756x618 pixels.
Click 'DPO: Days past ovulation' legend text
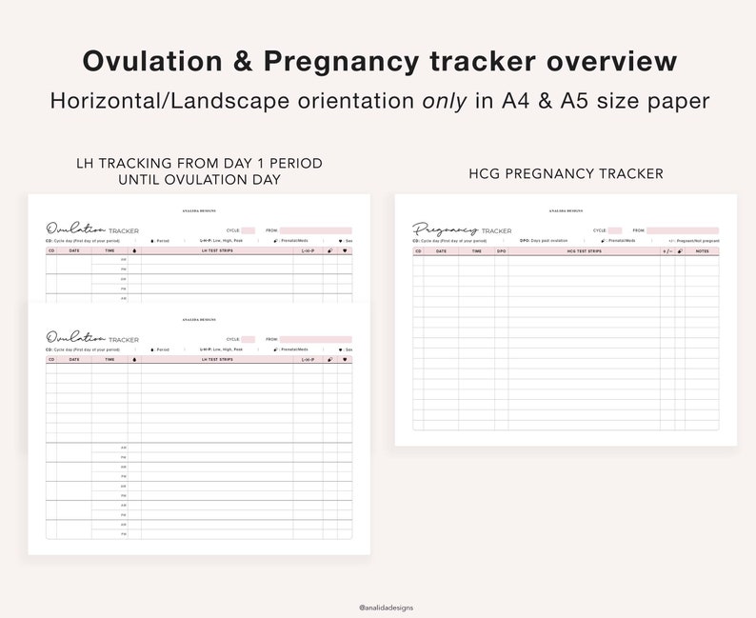click(x=544, y=241)
